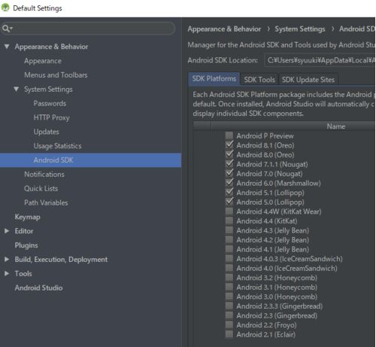376x347 pixels.
Task: Select the Android SDK tree item
Action: click(x=90, y=160)
